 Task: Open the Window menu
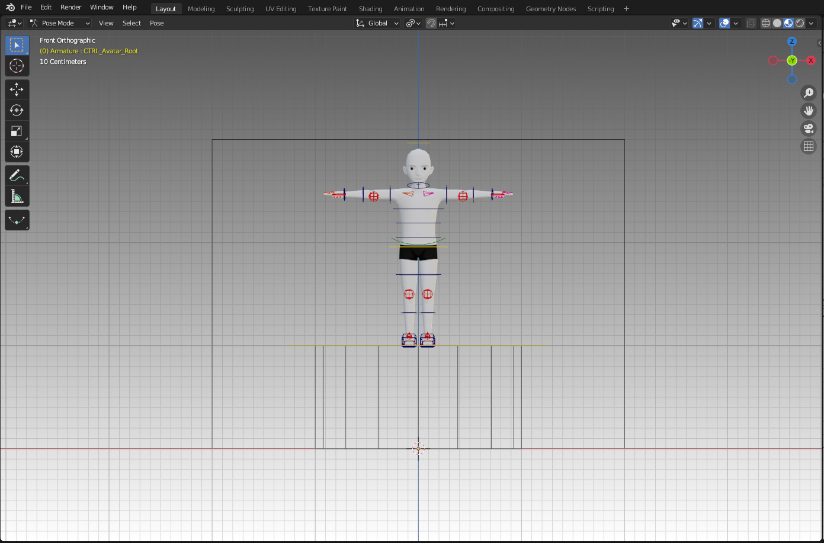point(102,7)
